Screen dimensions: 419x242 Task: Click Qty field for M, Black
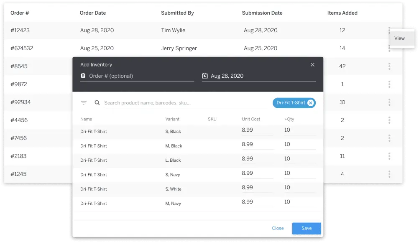point(300,145)
